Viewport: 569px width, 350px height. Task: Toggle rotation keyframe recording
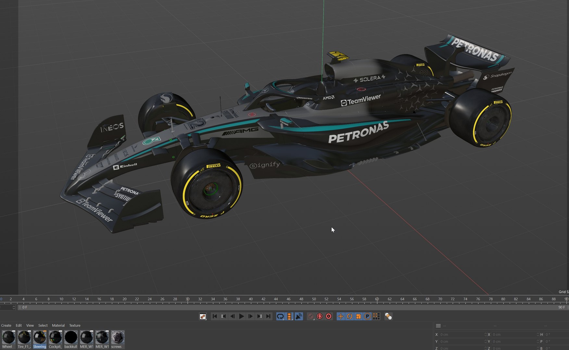[349, 316]
